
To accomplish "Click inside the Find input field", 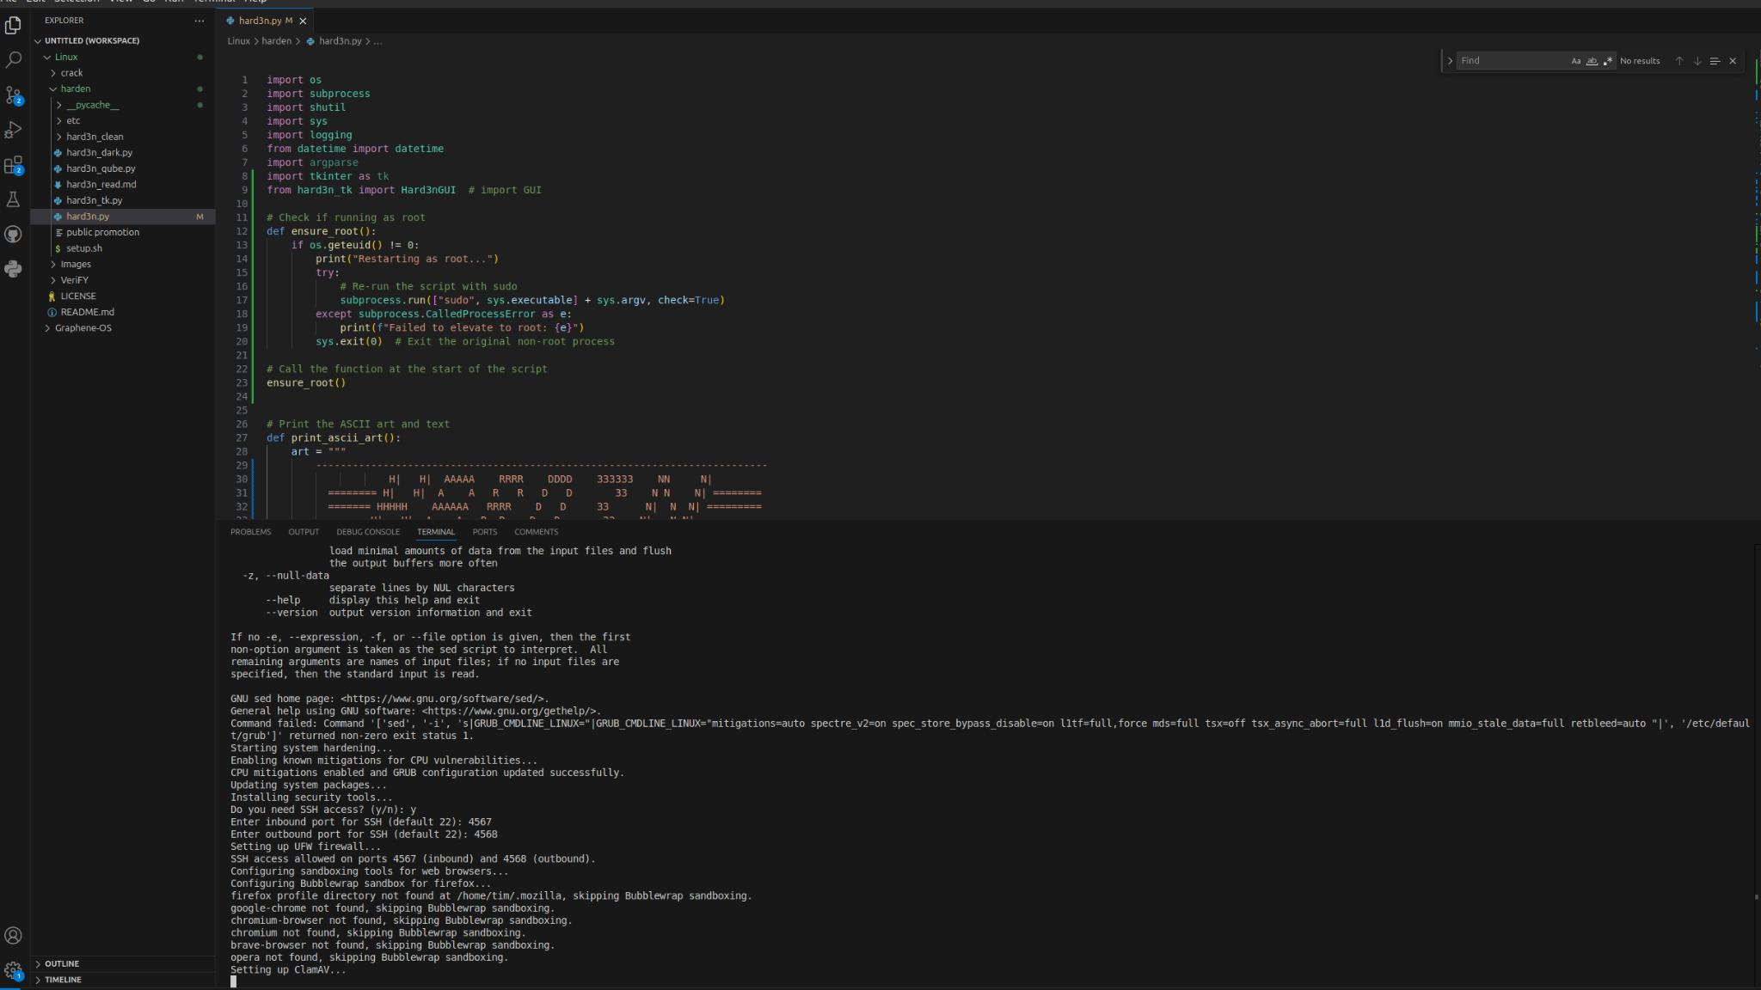I will click(1513, 60).
